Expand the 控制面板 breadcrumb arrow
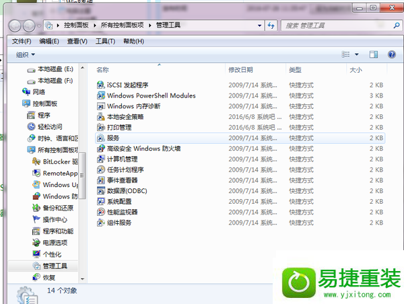Viewport: 404px width, 304px height. (95, 26)
